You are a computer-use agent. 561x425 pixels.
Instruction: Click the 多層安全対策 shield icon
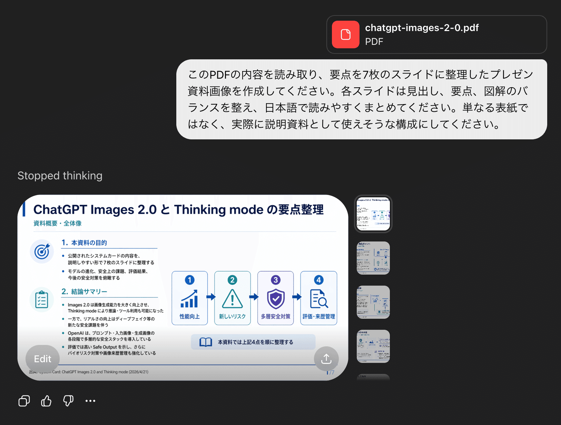click(x=276, y=299)
